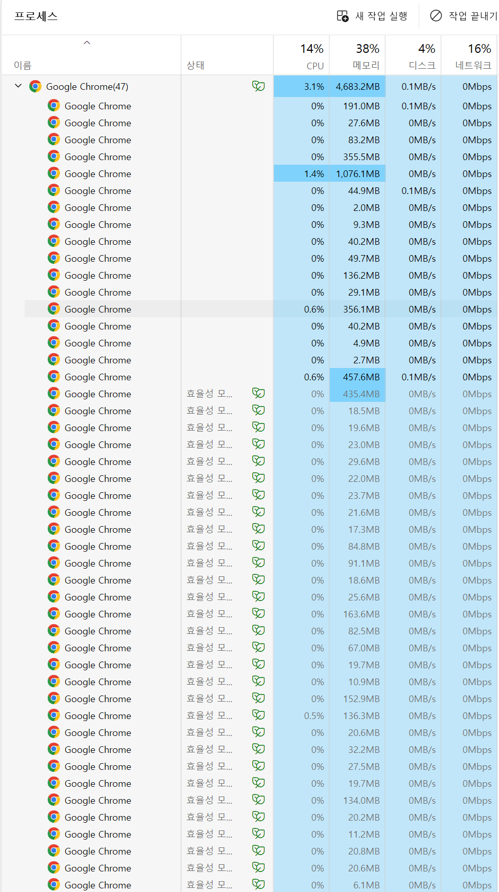Click the 효율성 모... status in the 19.6MB row
The width and height of the screenshot is (499, 892).
209,428
